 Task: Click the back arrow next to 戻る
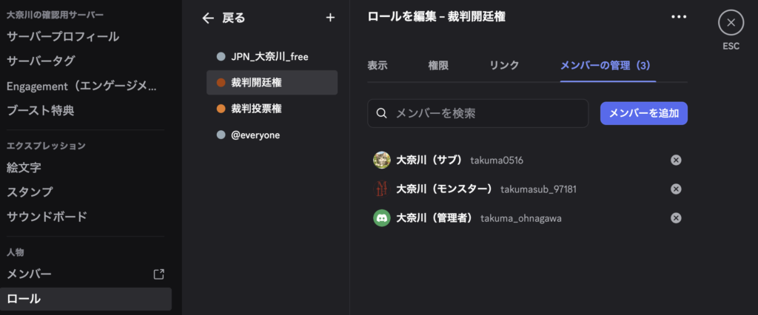[x=208, y=18]
